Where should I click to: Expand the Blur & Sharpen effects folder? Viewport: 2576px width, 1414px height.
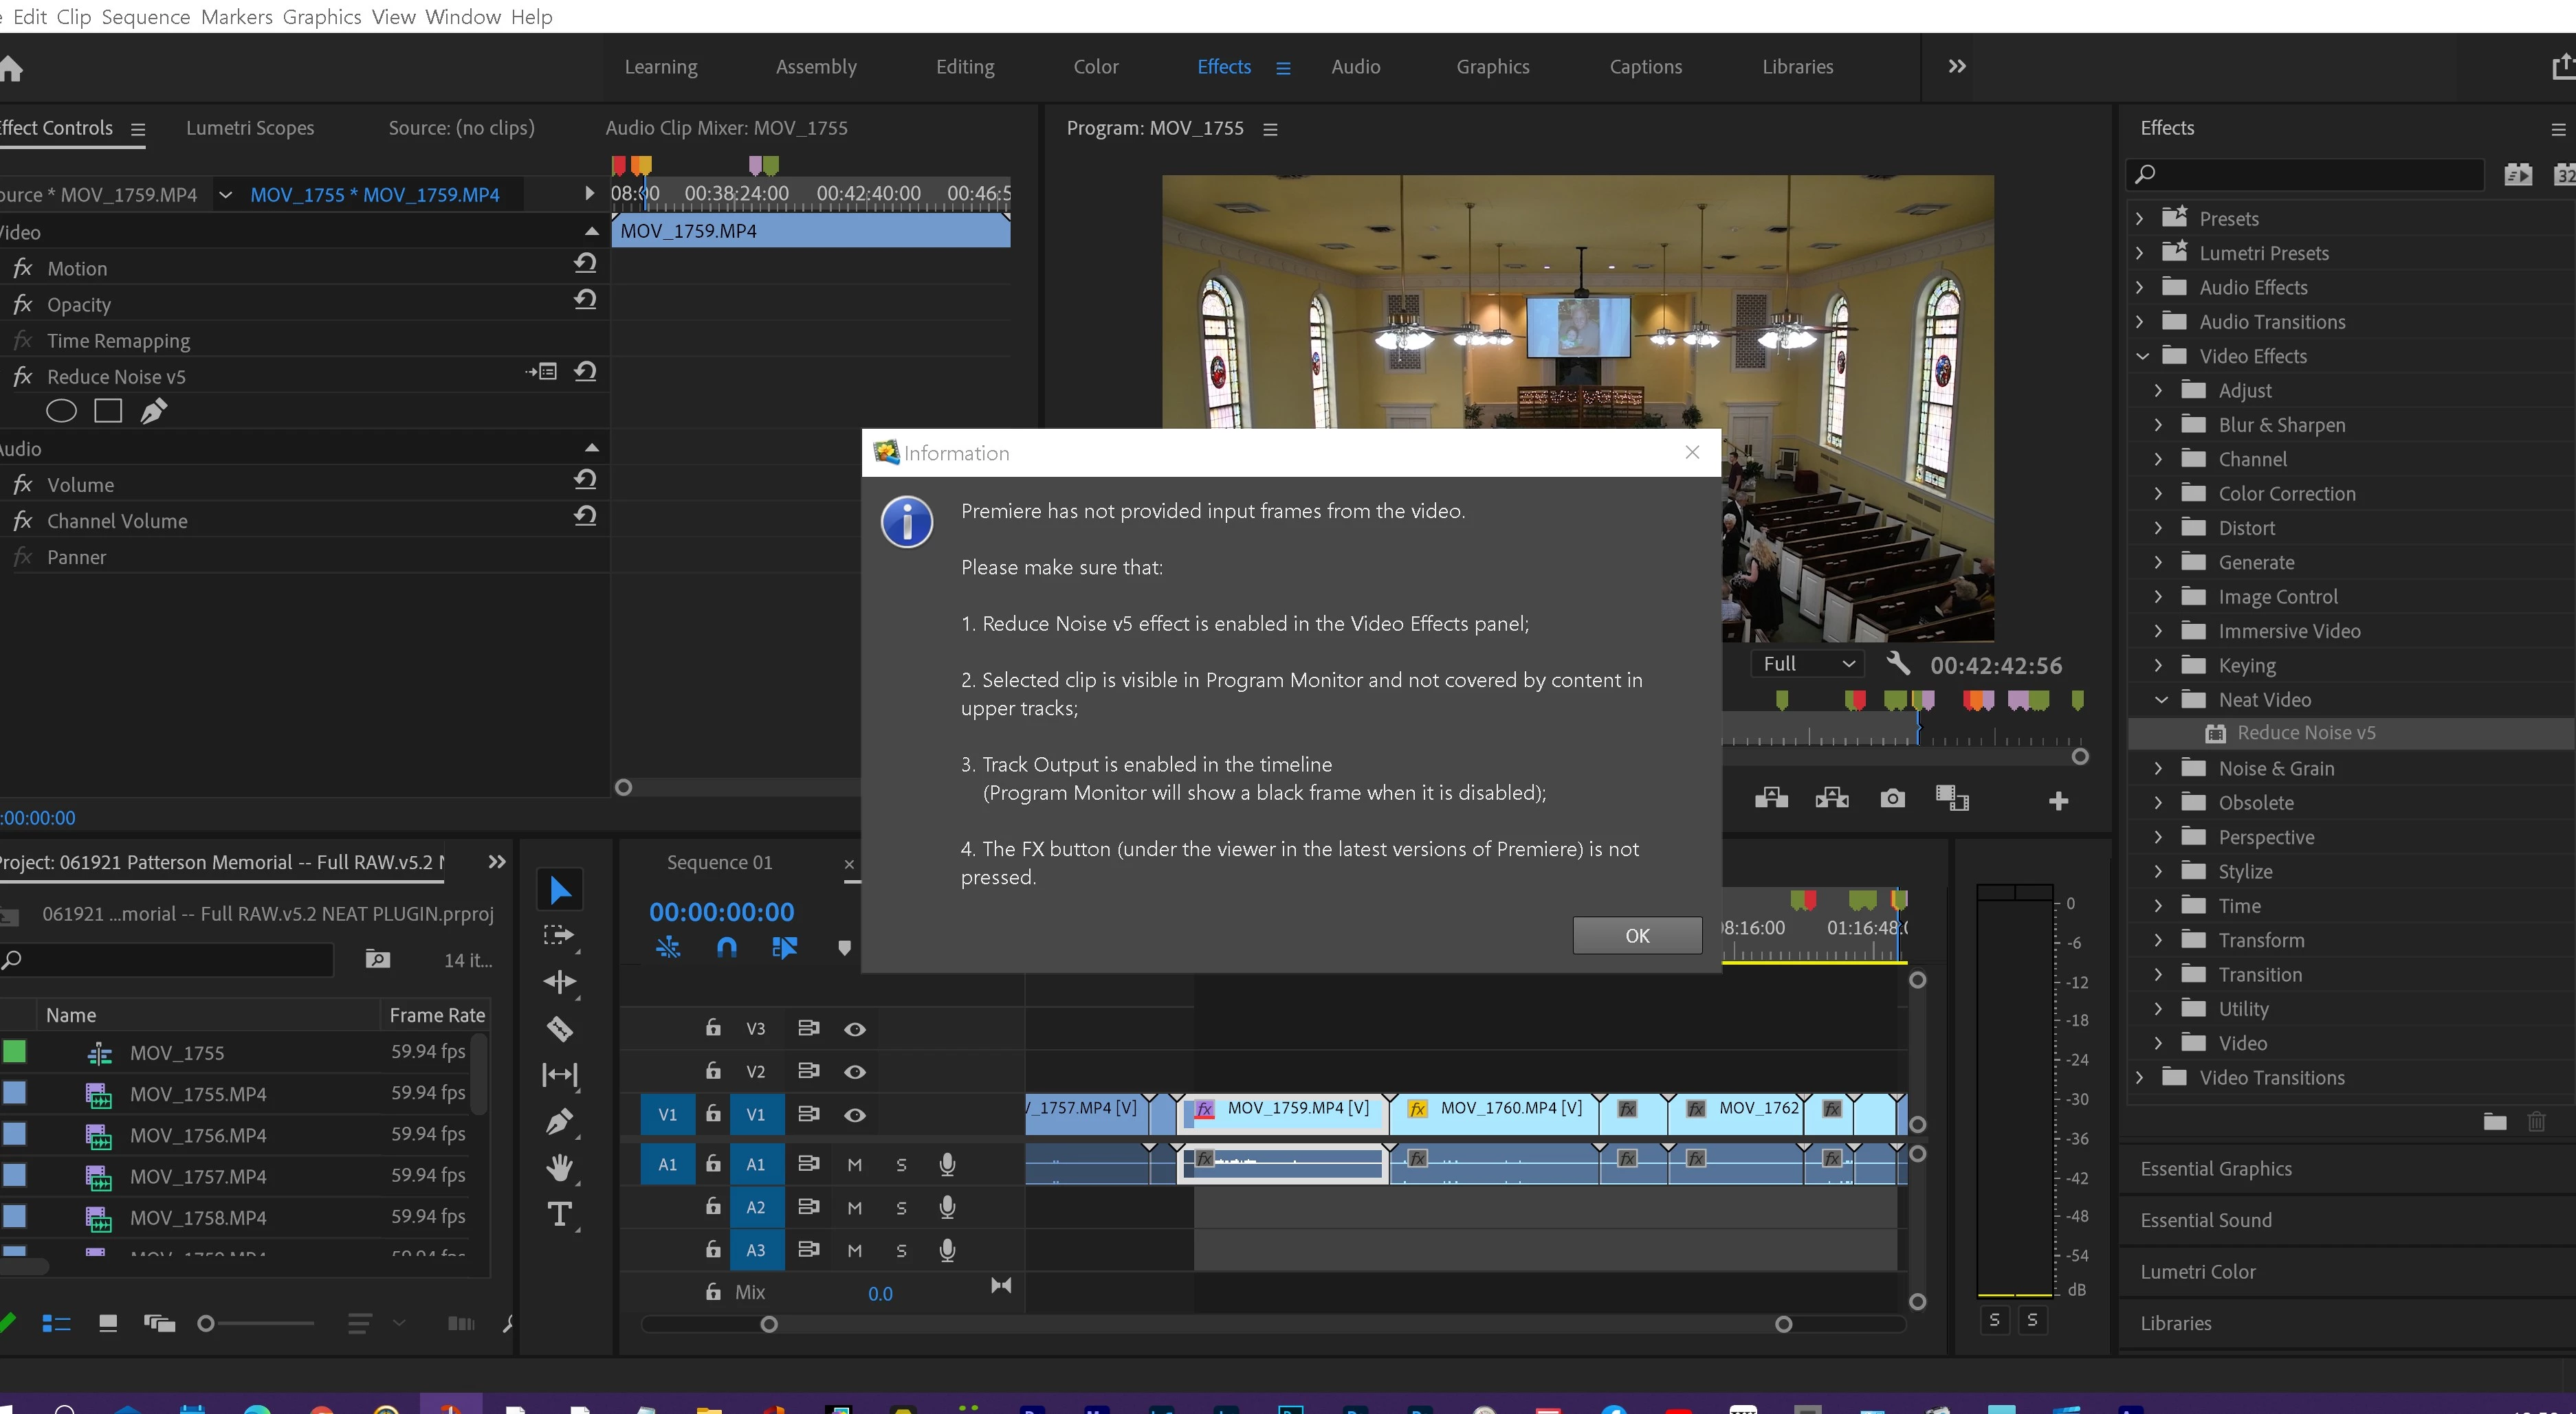(x=2158, y=425)
